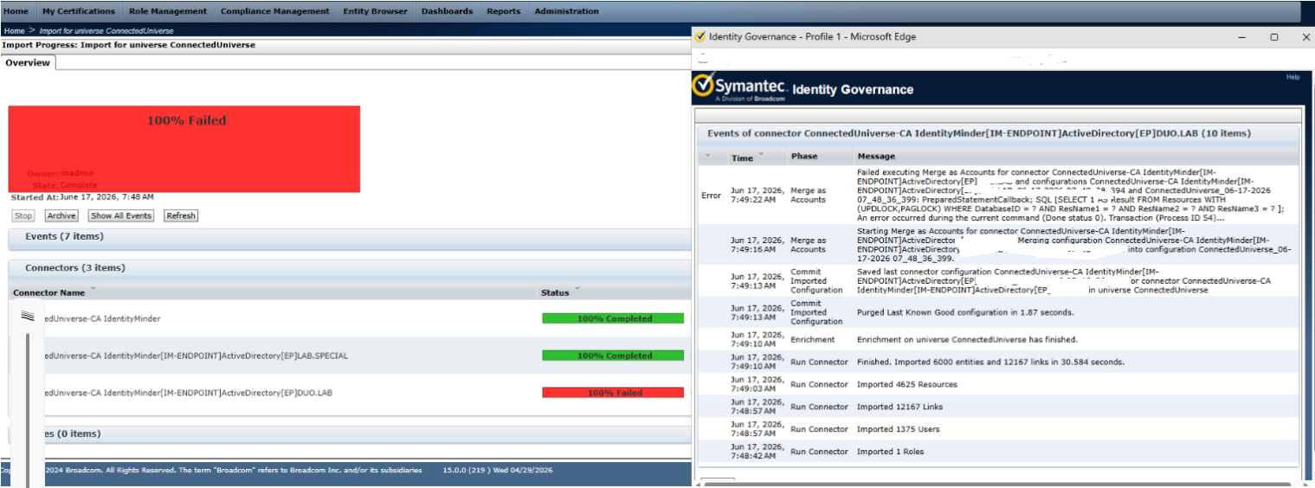Open the Role Management menu

coord(168,11)
